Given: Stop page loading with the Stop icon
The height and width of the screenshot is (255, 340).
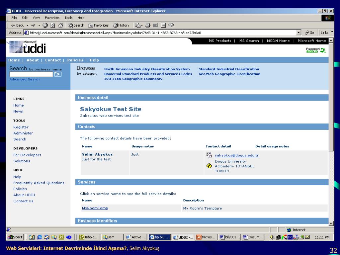Looking at the screenshot, I should pos(45,25).
